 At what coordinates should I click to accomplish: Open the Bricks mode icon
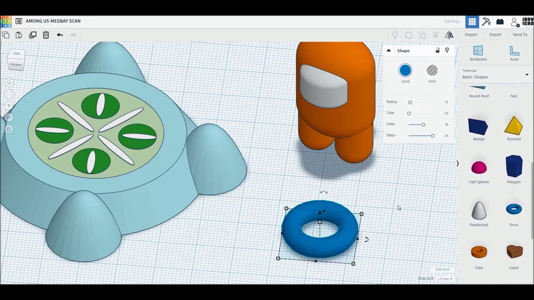(x=500, y=22)
